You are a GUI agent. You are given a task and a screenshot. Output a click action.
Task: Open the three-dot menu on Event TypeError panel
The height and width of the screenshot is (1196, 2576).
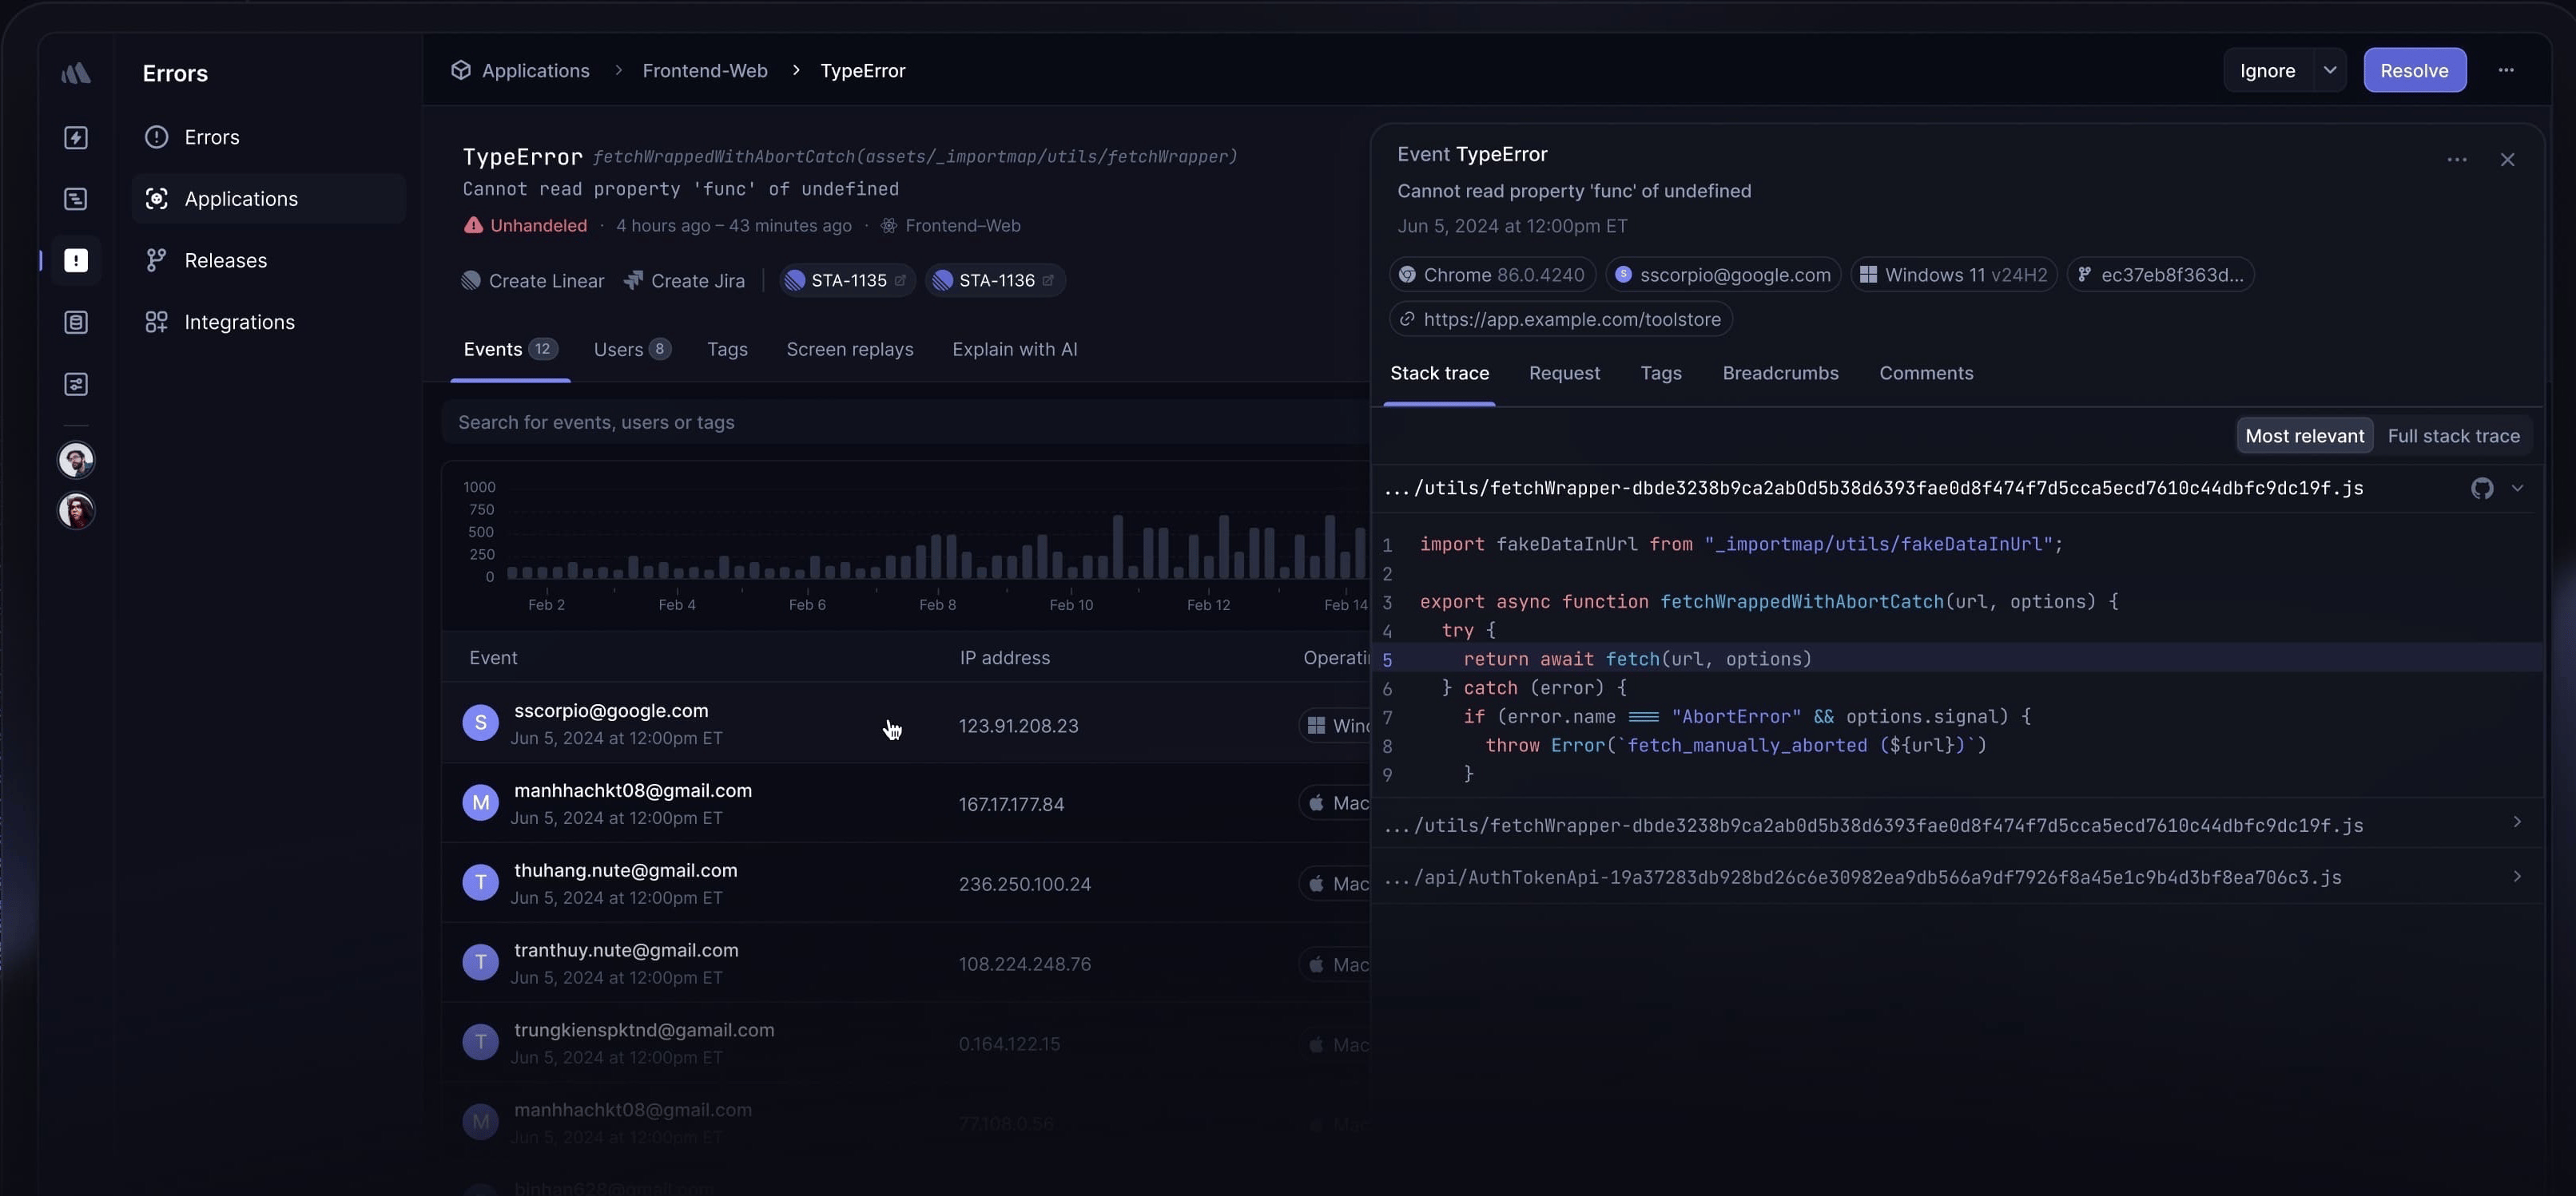pos(2458,160)
